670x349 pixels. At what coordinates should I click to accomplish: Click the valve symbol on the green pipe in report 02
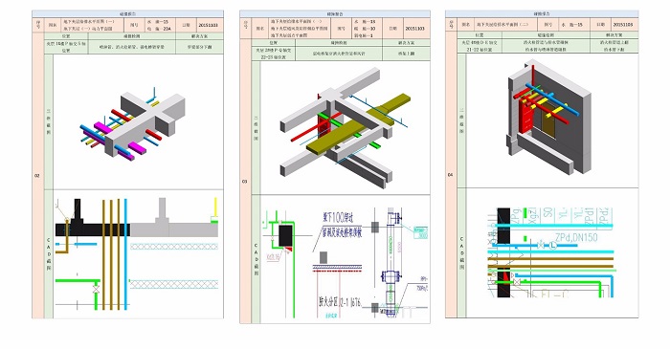96,290
